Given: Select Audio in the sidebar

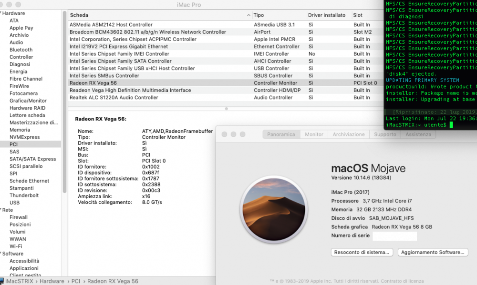Looking at the screenshot, I should (x=16, y=42).
